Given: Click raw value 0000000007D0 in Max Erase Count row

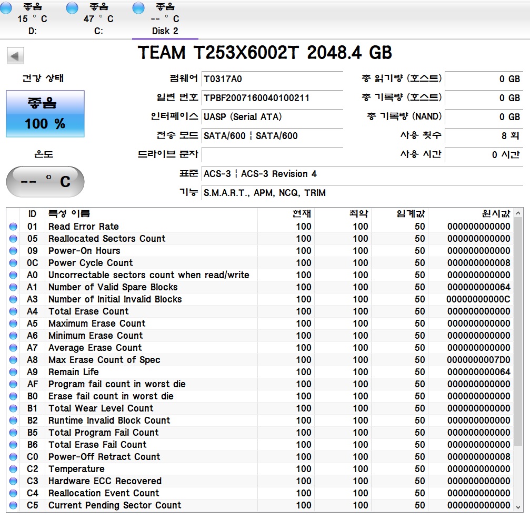Looking at the screenshot, I should [x=478, y=360].
